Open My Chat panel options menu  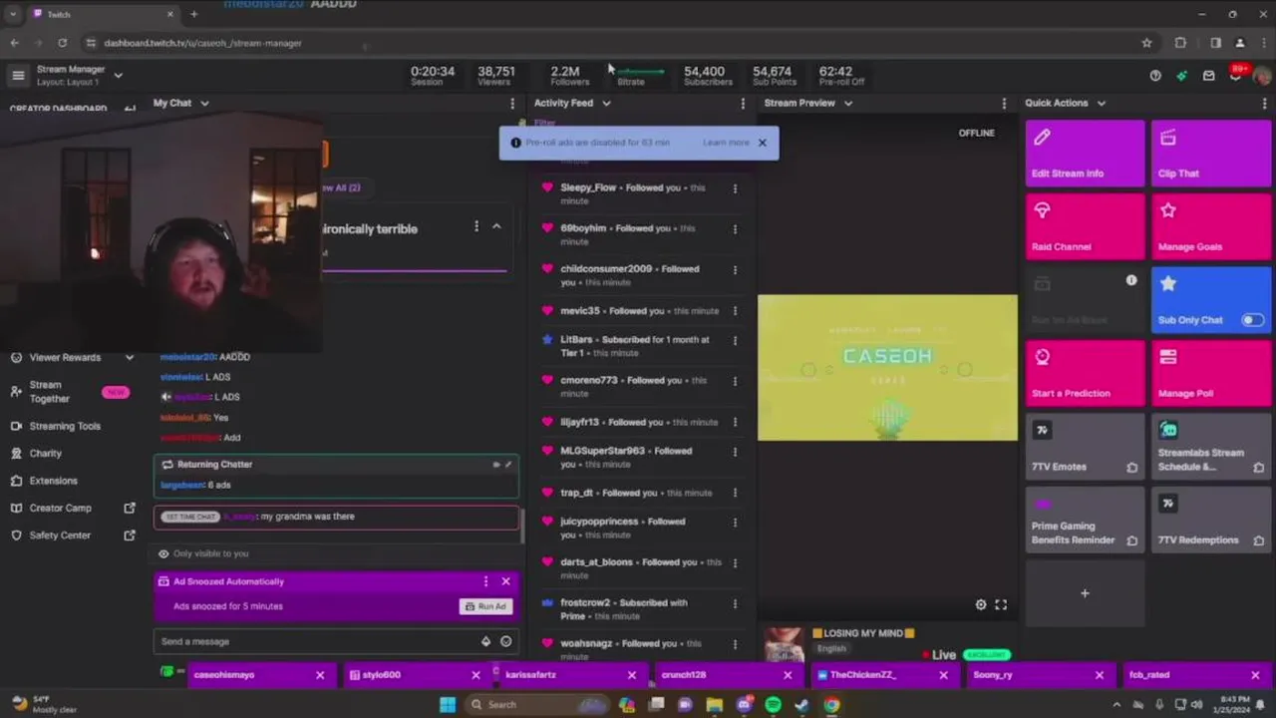(x=512, y=104)
